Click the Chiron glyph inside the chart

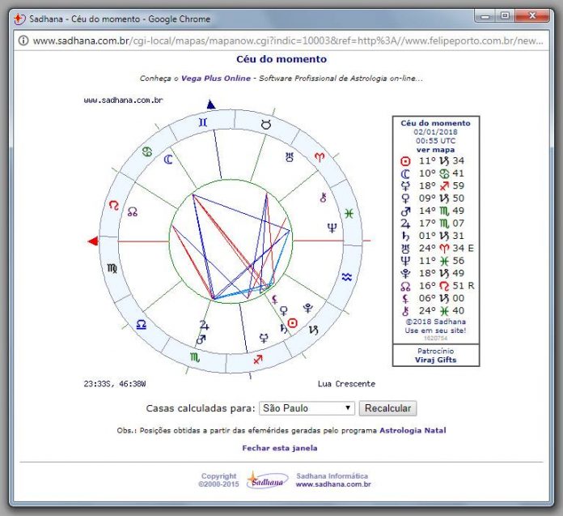click(x=323, y=197)
